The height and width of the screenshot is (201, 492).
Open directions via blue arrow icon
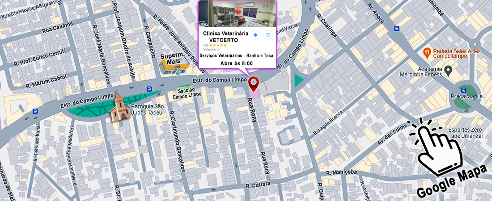[255, 35]
